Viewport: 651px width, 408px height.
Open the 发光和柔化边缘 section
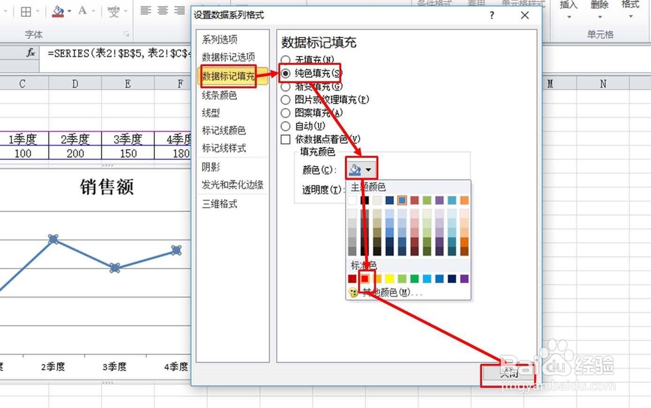coord(232,185)
